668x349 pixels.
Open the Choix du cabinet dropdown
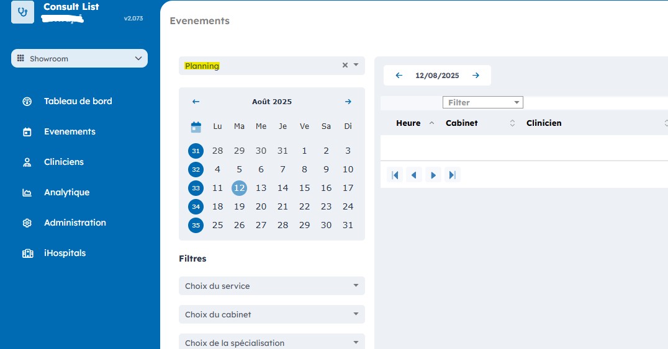271,314
